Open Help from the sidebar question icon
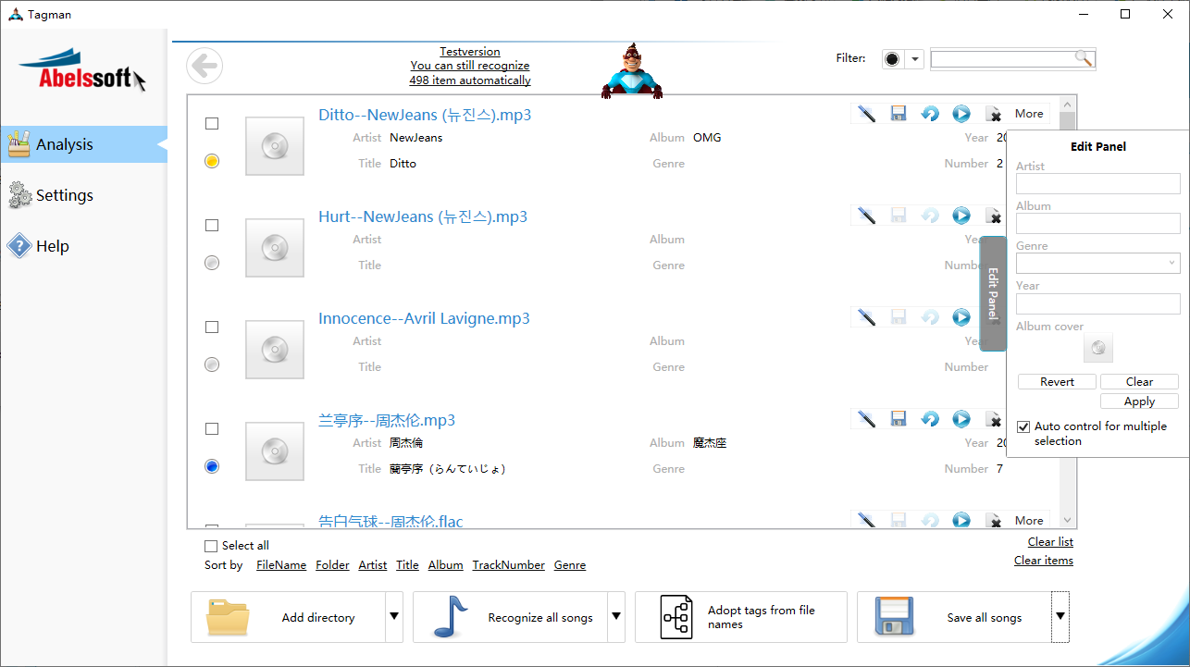Viewport: 1190px width, 667px height. (19, 245)
